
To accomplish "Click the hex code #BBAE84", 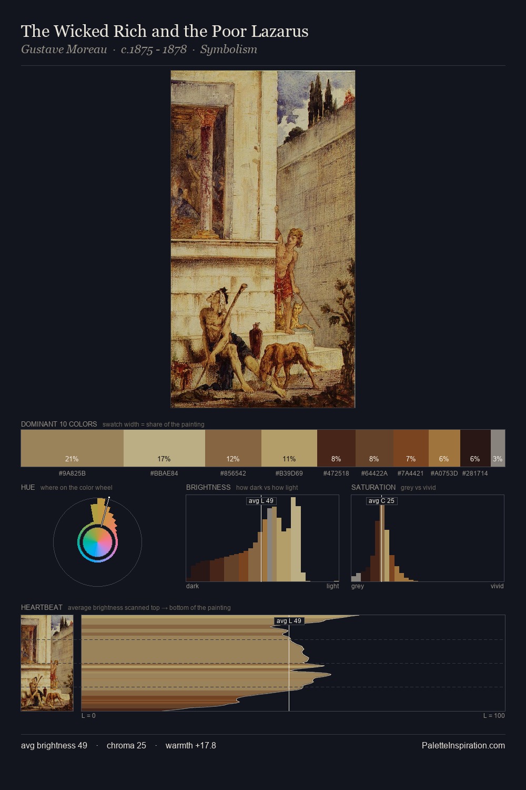I will click(x=164, y=473).
